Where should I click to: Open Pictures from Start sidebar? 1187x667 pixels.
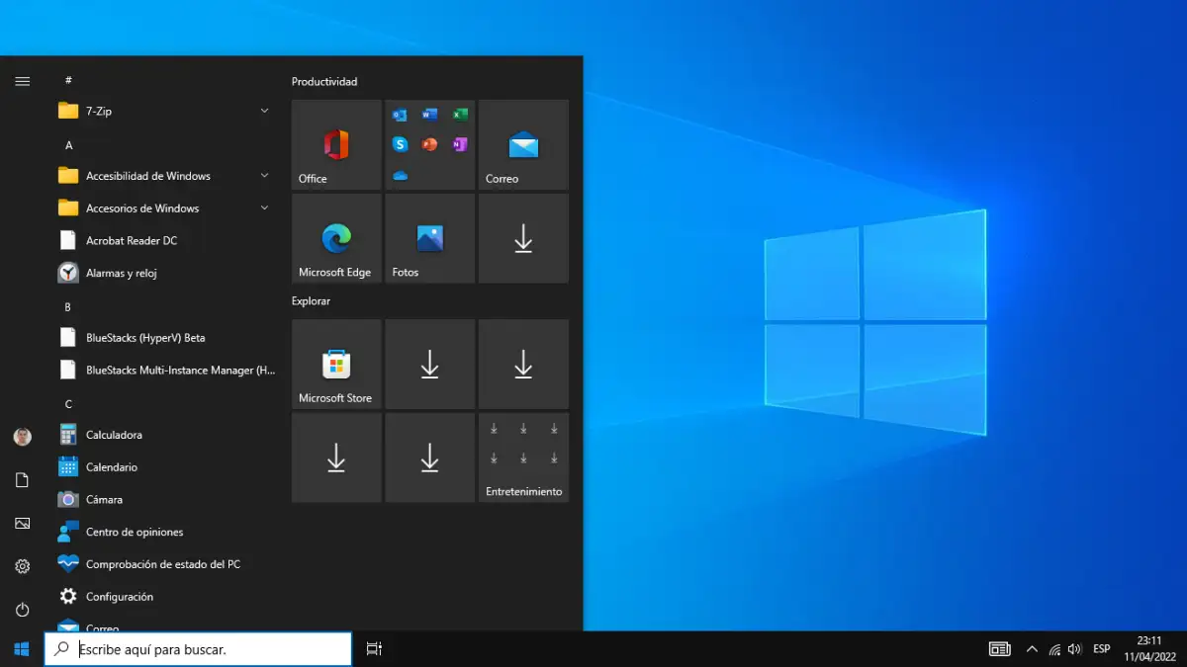click(22, 524)
